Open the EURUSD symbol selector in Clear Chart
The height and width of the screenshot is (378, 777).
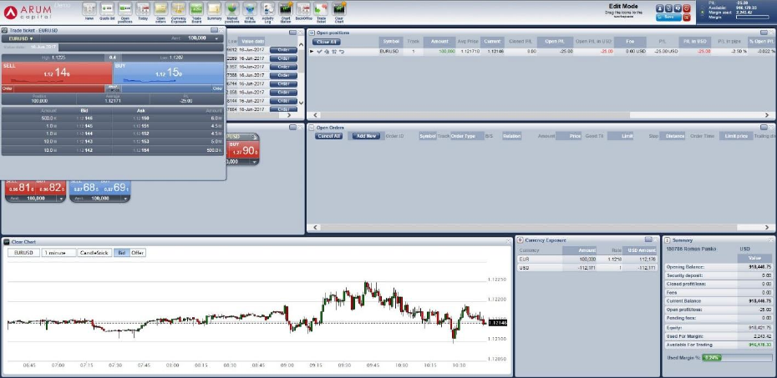point(23,253)
